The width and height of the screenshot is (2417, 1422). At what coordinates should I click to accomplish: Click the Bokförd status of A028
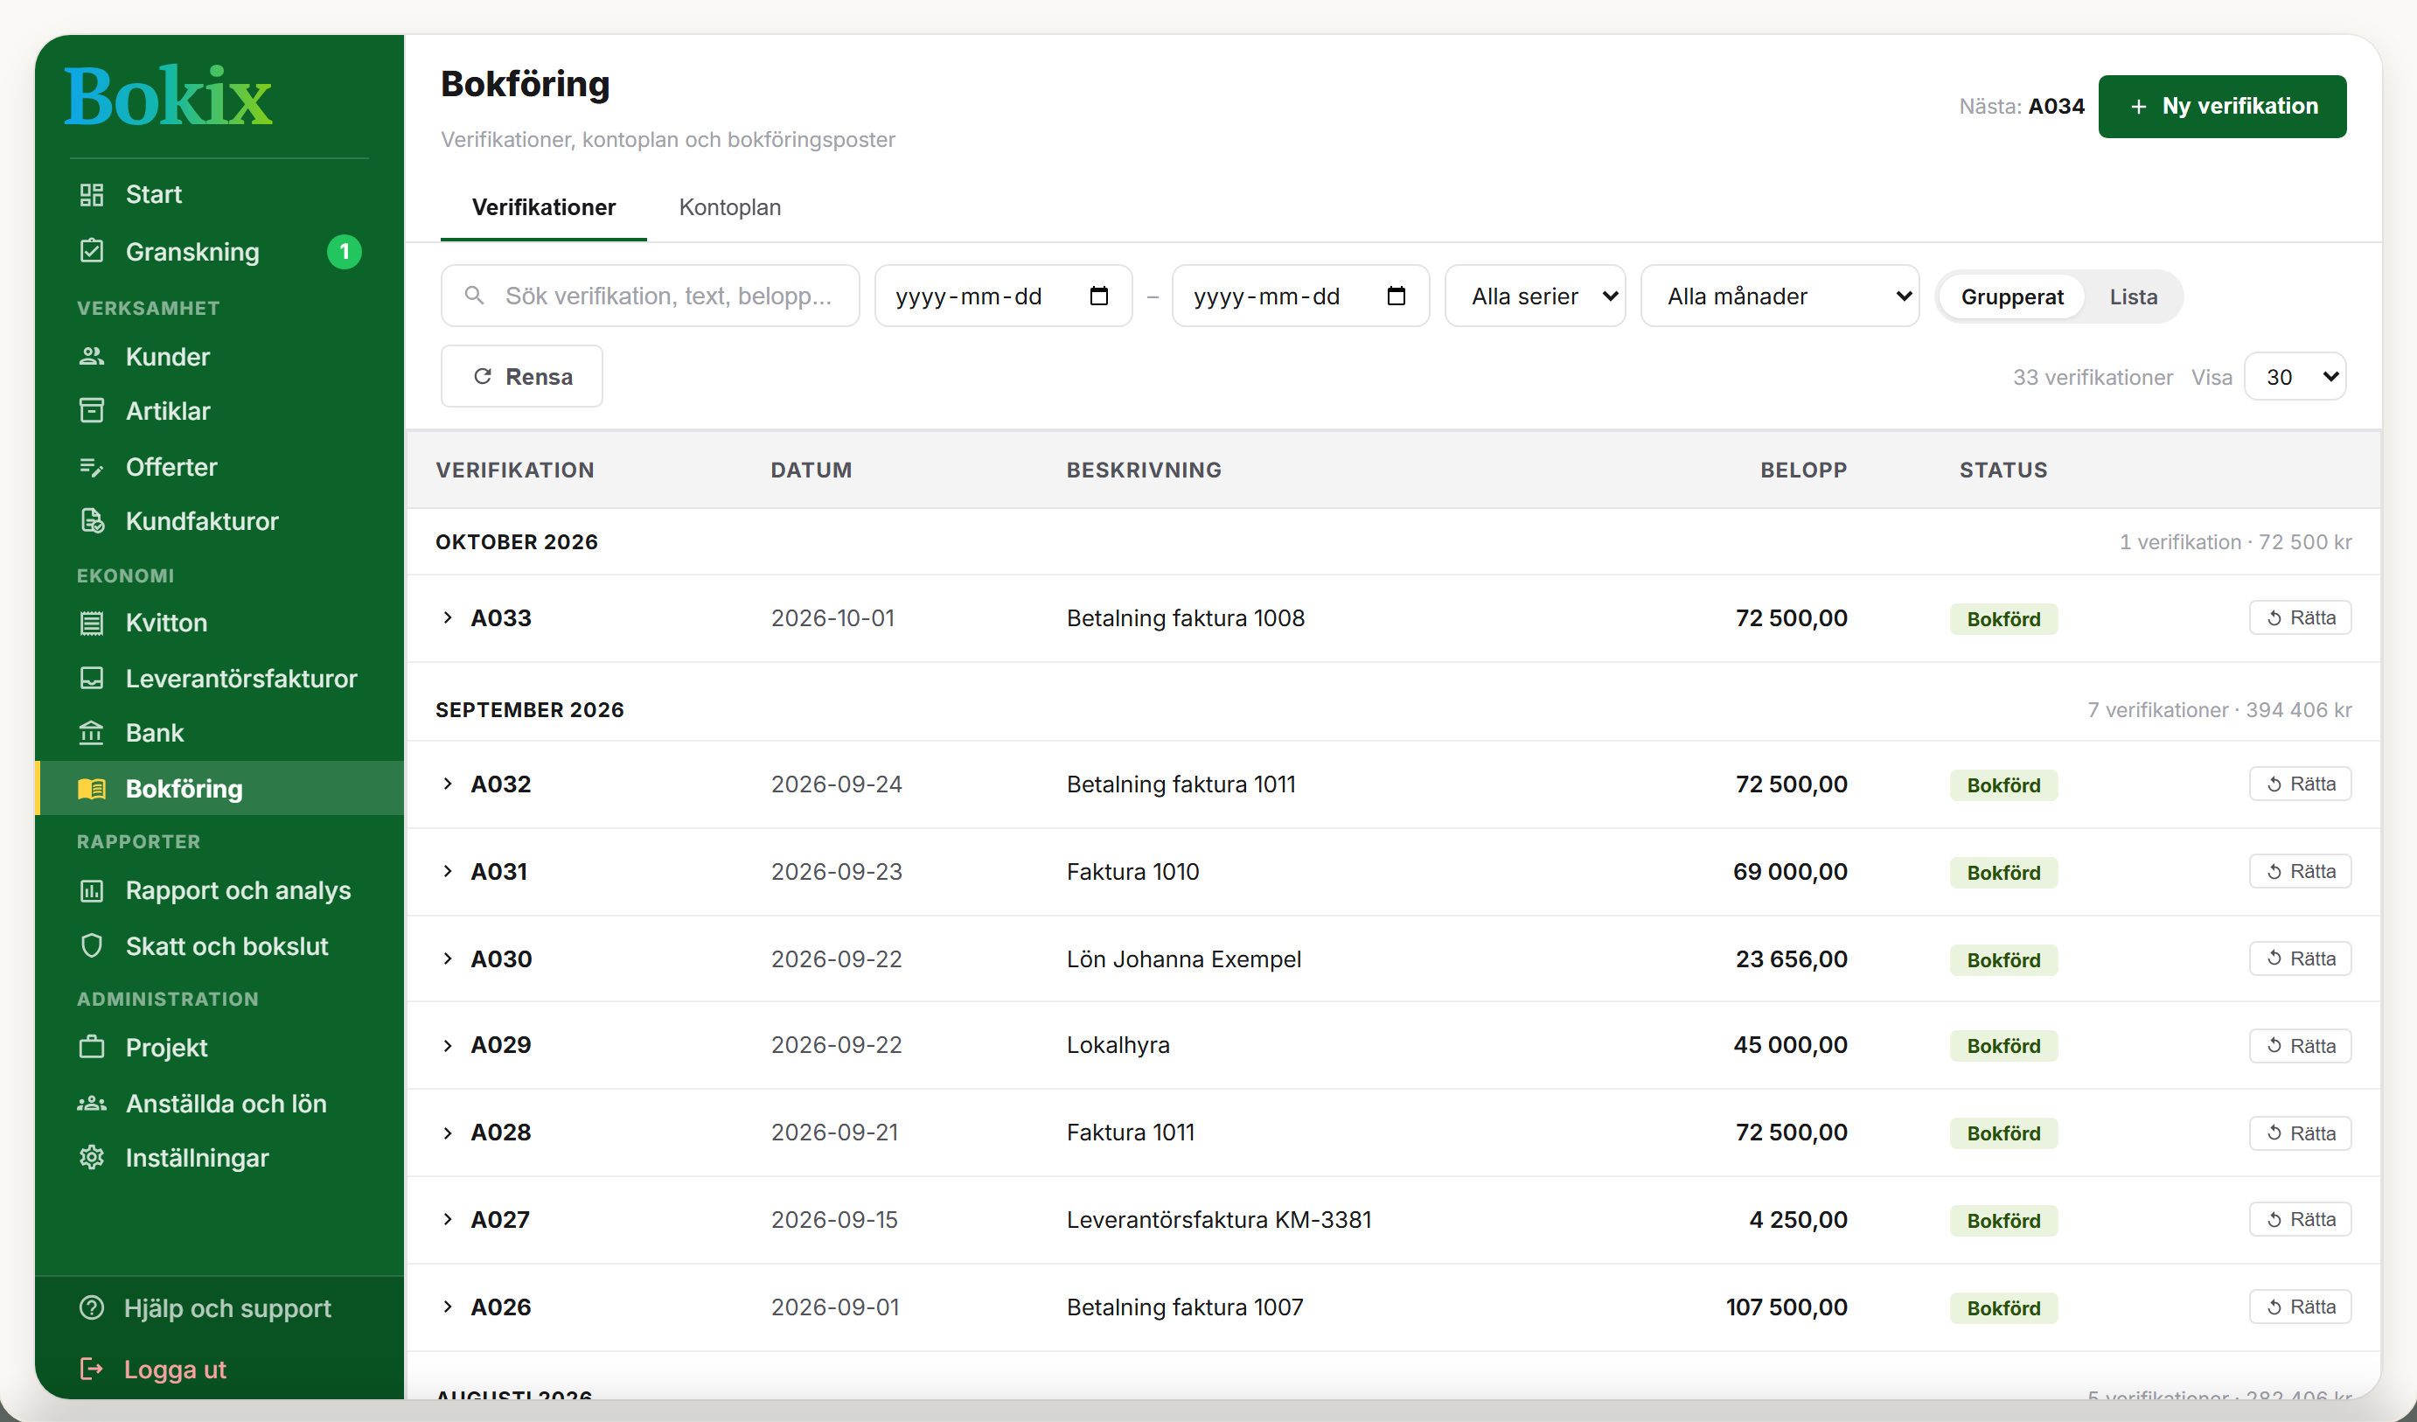pyautogui.click(x=2003, y=1133)
